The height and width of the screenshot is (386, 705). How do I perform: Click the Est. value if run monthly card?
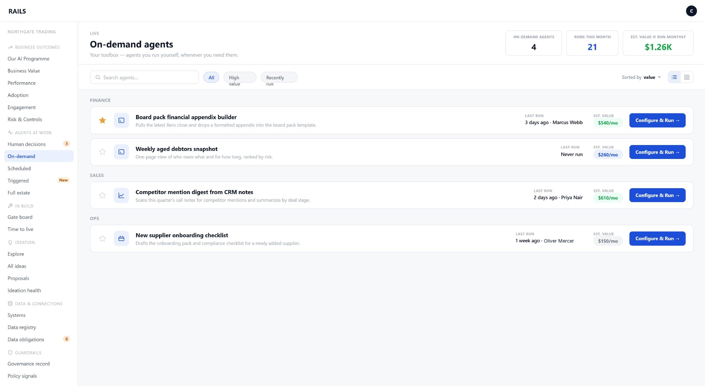(658, 43)
